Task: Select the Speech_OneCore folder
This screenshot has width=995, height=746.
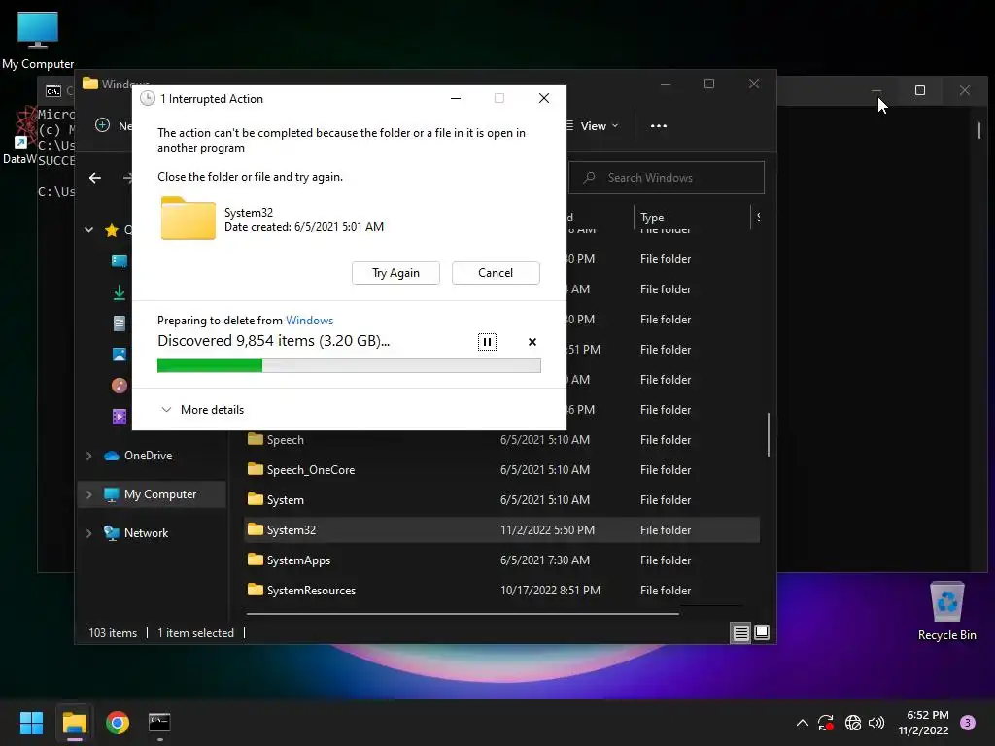Action: coord(501,470)
